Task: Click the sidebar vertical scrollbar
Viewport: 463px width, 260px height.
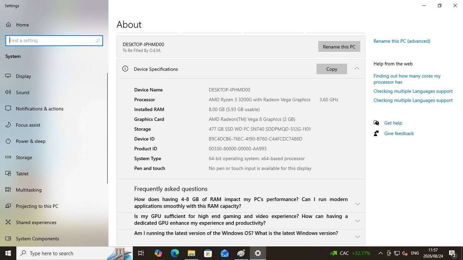Action: (x=107, y=128)
